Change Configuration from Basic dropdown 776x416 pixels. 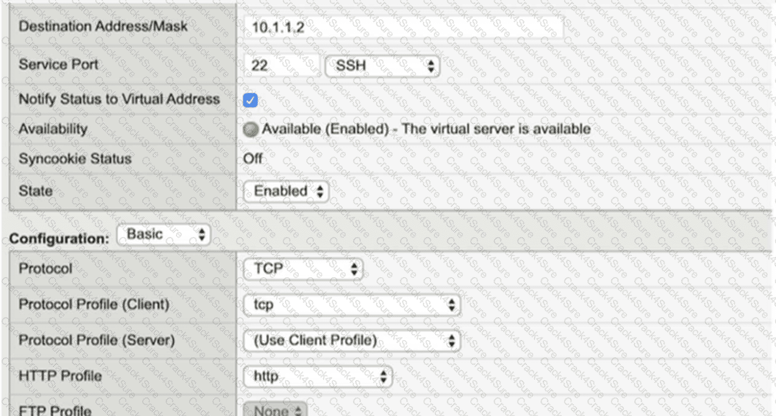pyautogui.click(x=164, y=235)
